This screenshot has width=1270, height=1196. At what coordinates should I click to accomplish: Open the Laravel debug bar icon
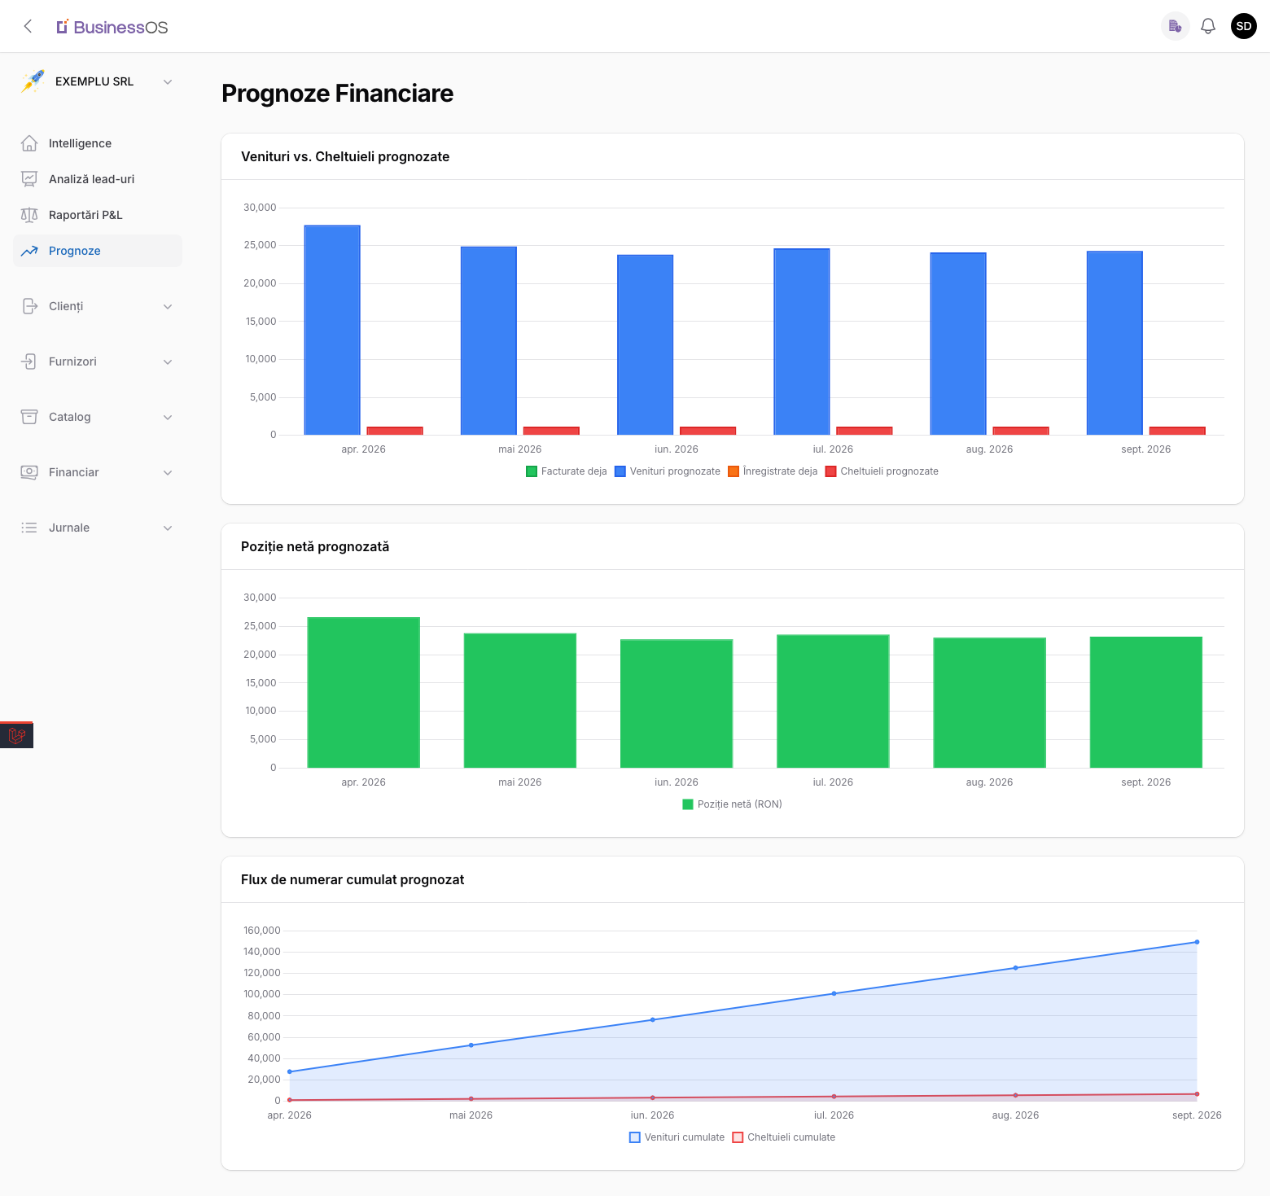(x=16, y=736)
